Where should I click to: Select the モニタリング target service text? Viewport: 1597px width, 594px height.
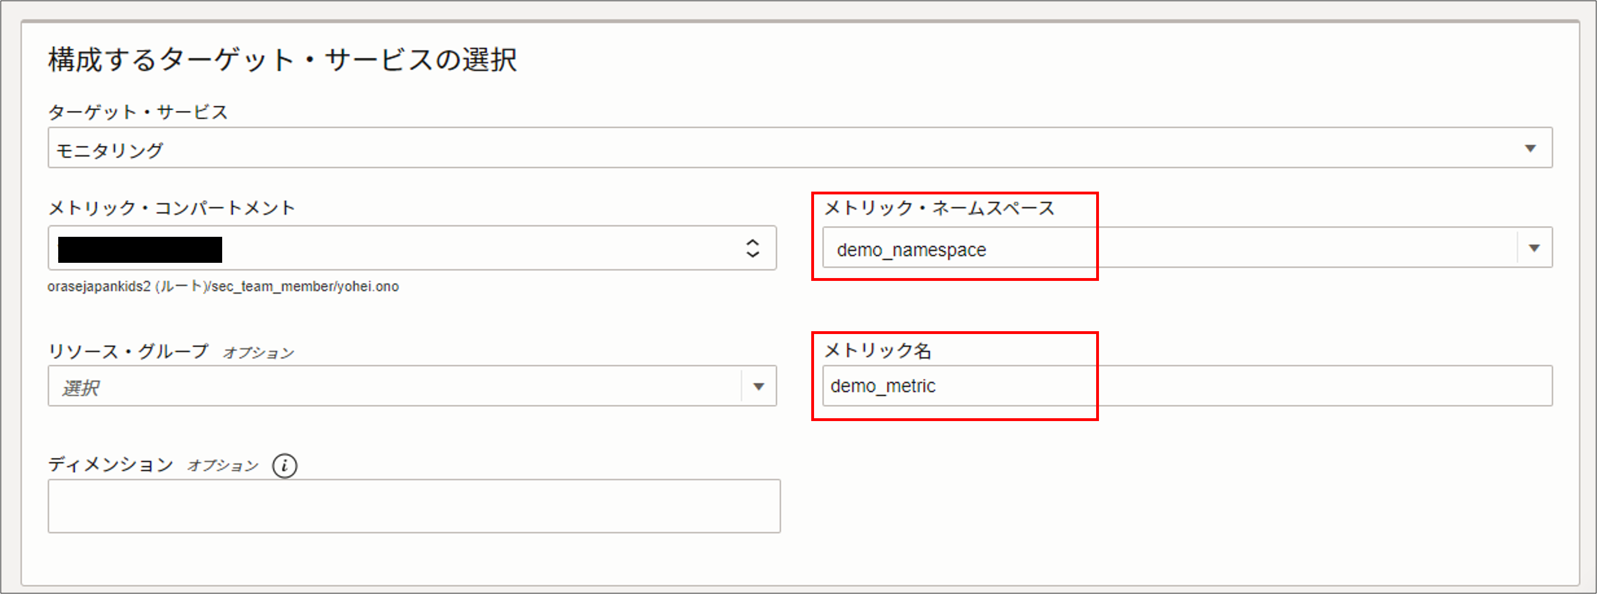click(110, 150)
